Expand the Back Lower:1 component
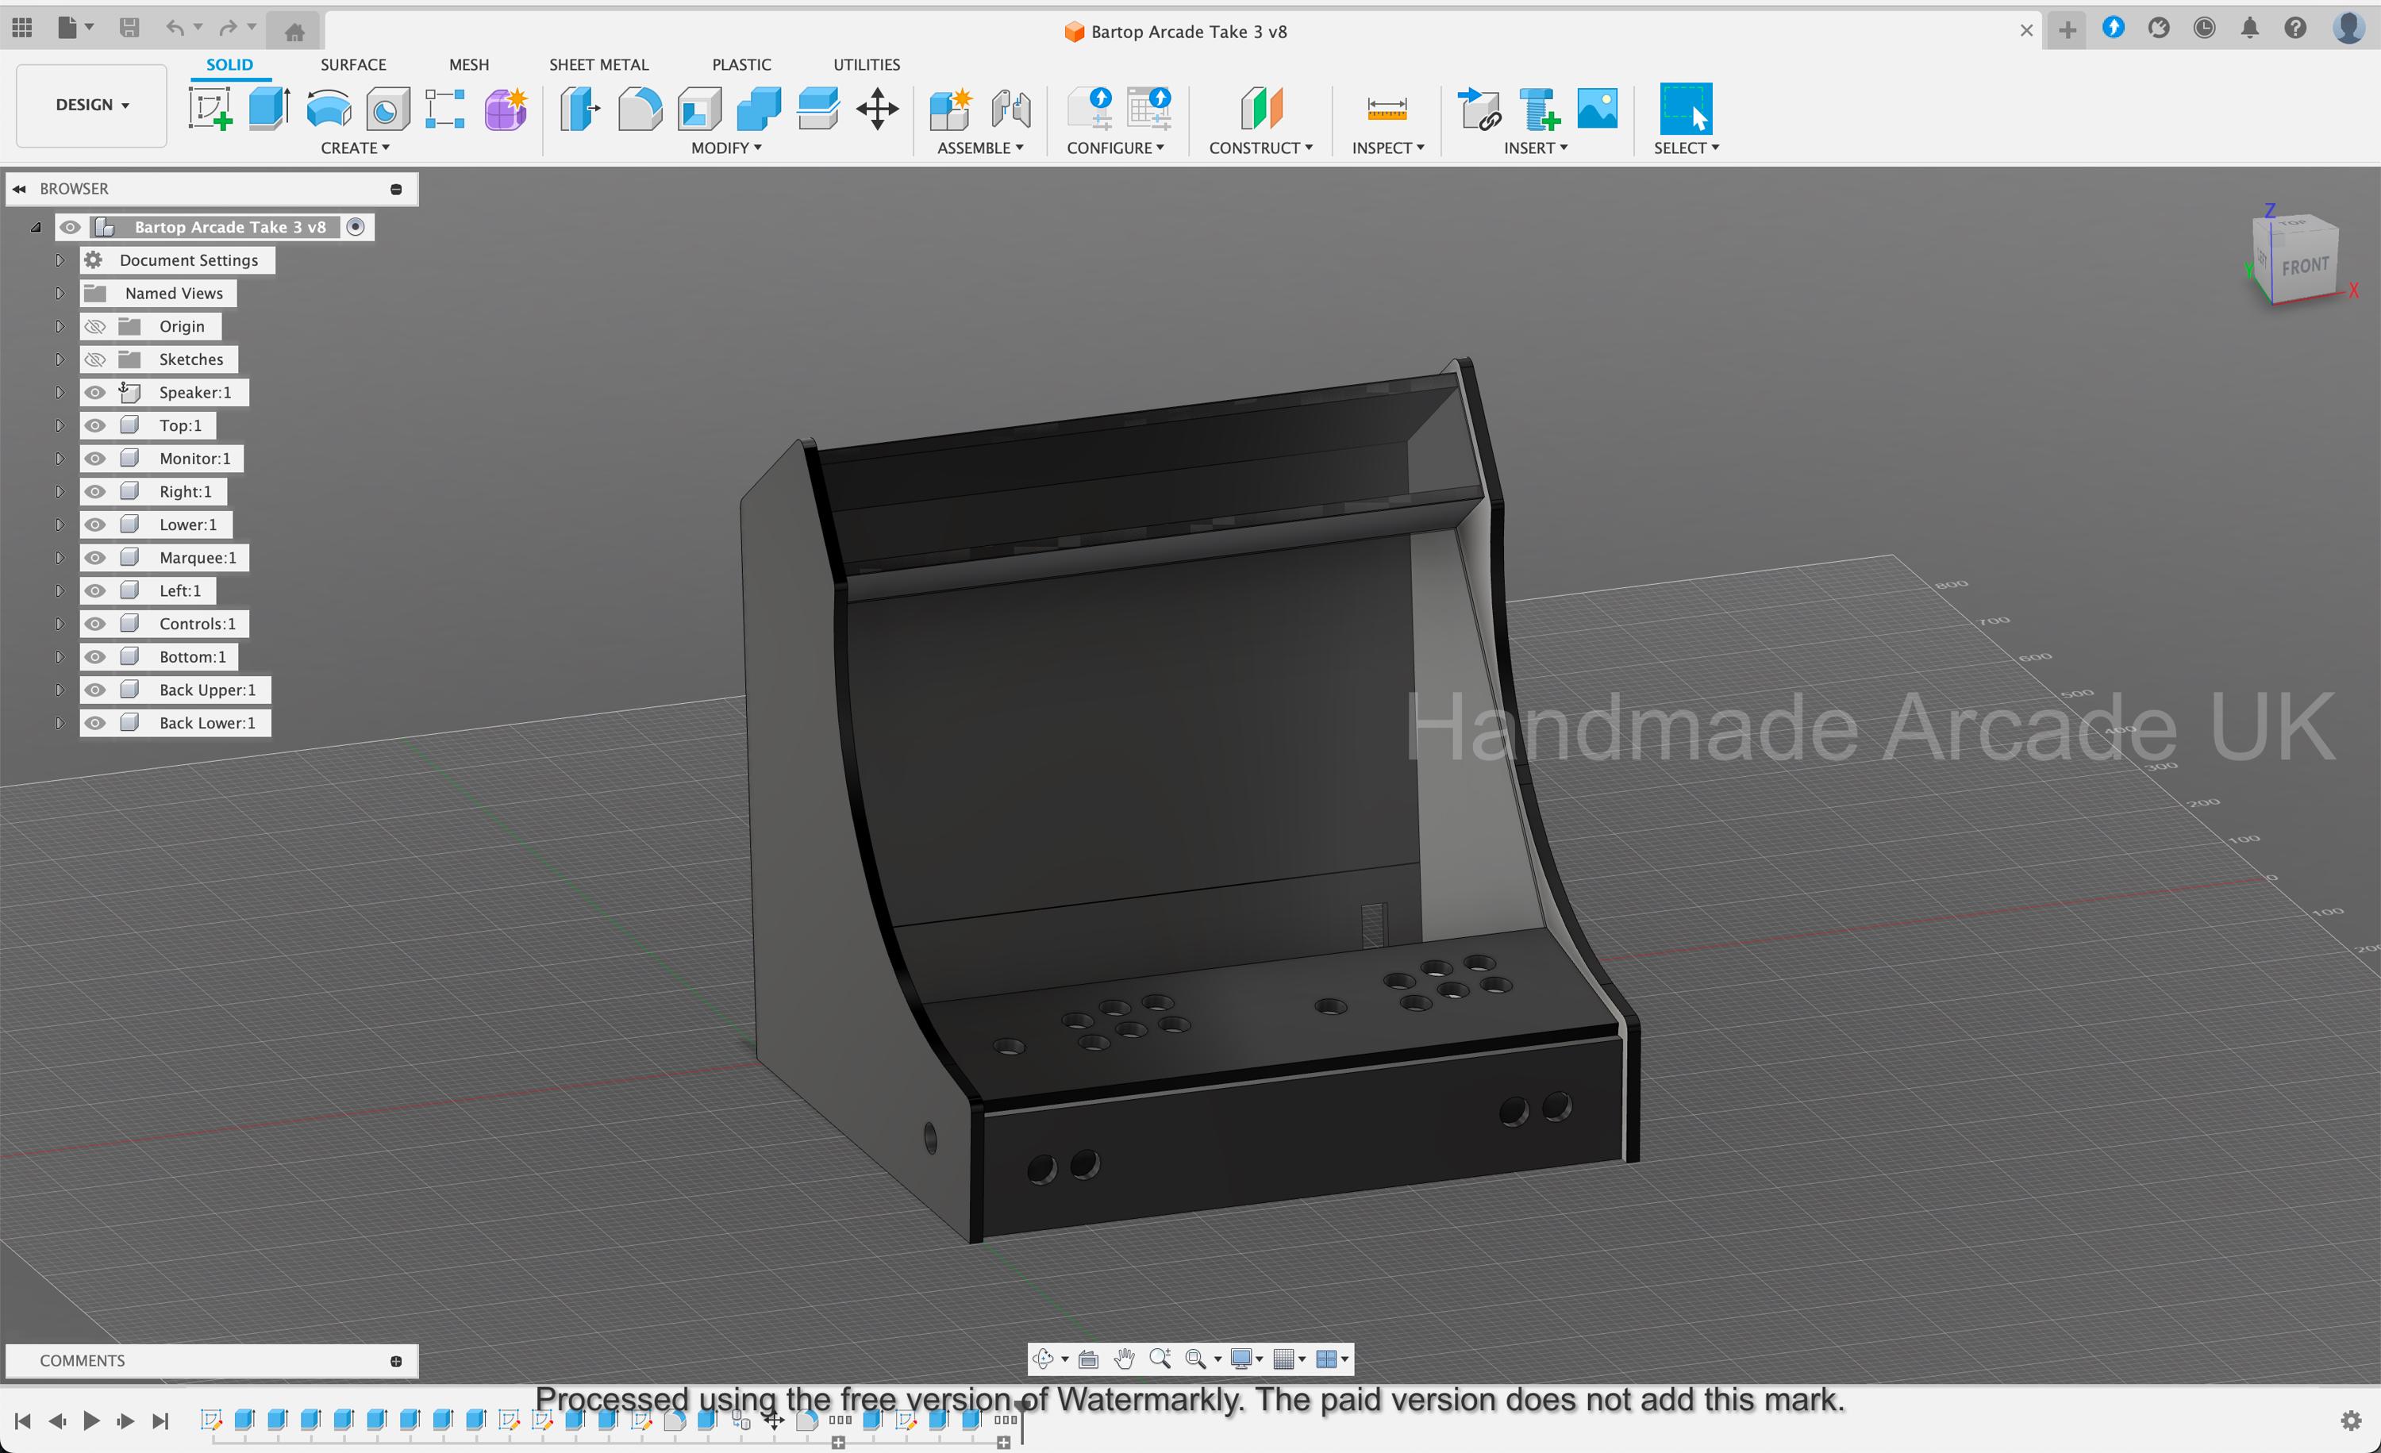This screenshot has height=1453, width=2381. coord(59,721)
